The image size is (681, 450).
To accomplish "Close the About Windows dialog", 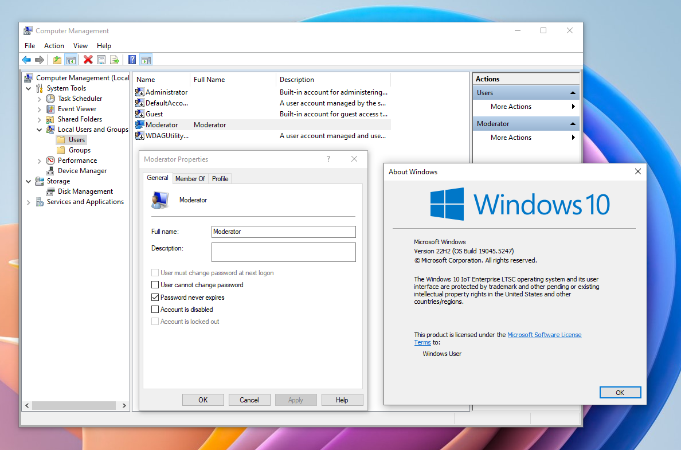I will pyautogui.click(x=637, y=171).
